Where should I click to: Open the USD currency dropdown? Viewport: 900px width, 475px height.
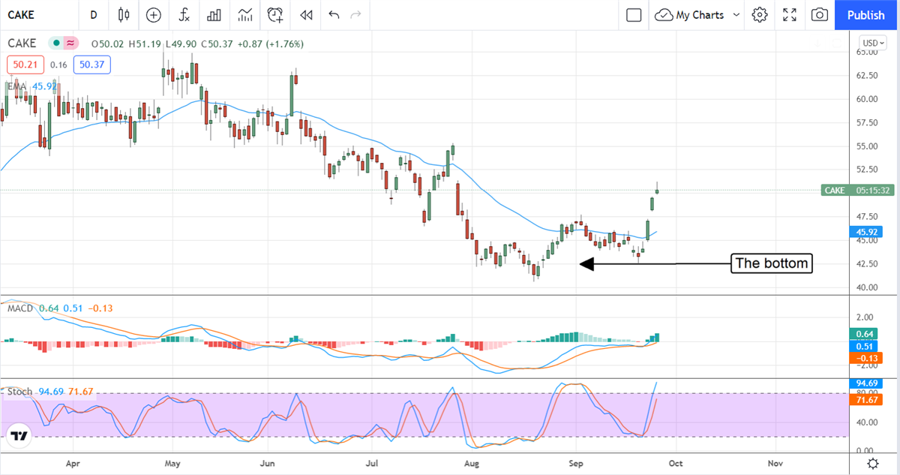[x=873, y=44]
